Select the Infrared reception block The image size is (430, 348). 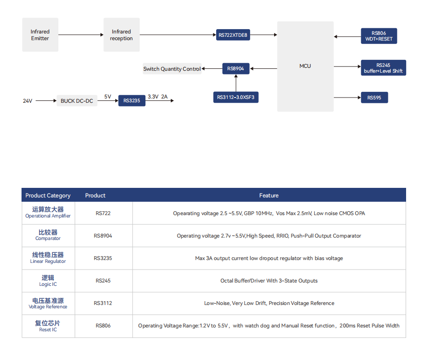pyautogui.click(x=121, y=35)
